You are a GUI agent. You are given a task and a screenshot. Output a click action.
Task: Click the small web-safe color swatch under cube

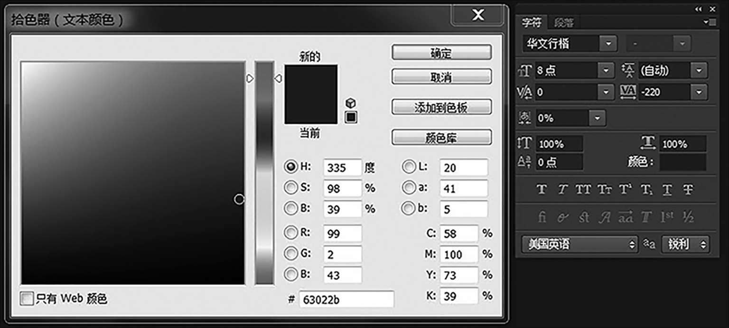pyautogui.click(x=351, y=117)
